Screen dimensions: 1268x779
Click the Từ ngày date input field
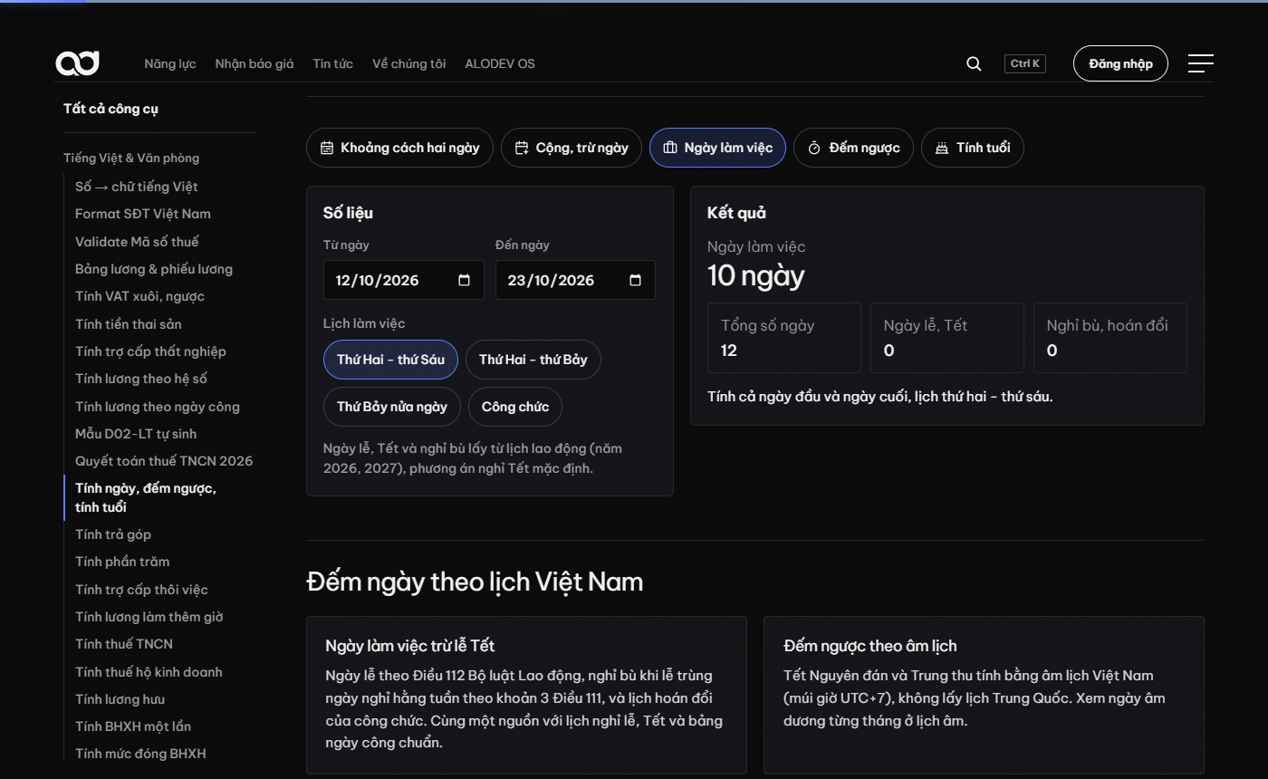click(x=404, y=280)
